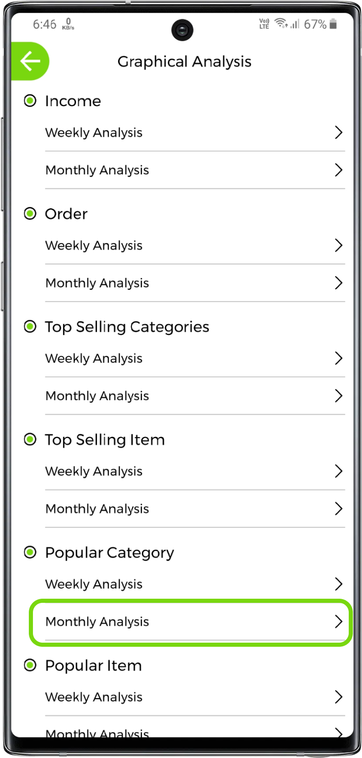The height and width of the screenshot is (758, 362).
Task: Open Top Selling Categories Weekly Analysis
Action: pyautogui.click(x=94, y=358)
